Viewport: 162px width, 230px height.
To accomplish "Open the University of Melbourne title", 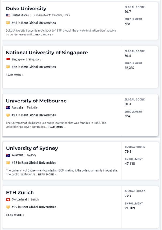I will click(36, 101).
